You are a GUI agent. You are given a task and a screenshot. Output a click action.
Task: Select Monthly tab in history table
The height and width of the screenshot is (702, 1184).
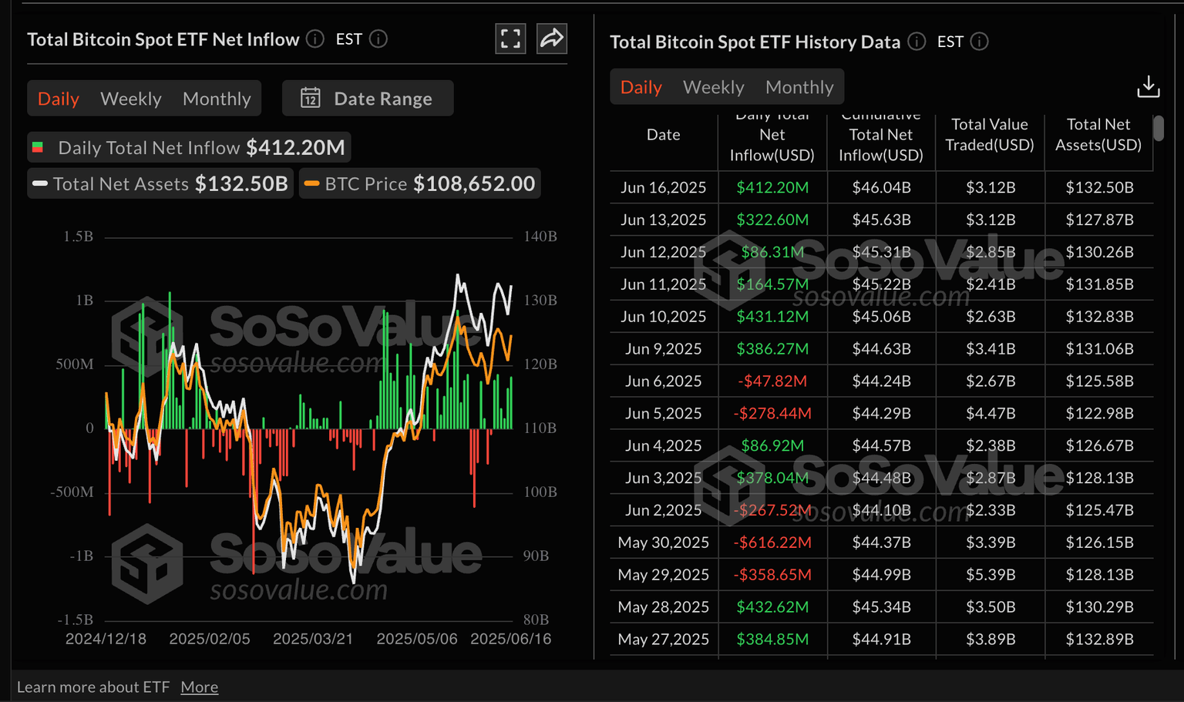pos(799,87)
